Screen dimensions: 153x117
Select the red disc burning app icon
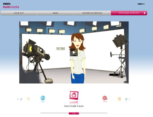point(105,98)
